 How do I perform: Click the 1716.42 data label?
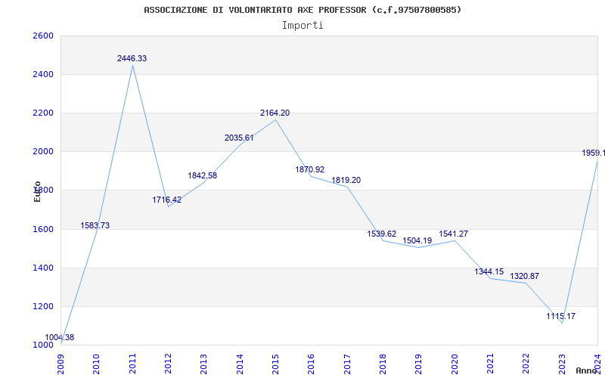(x=166, y=200)
